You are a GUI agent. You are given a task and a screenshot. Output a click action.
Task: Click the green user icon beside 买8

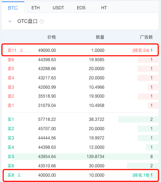click(19, 175)
